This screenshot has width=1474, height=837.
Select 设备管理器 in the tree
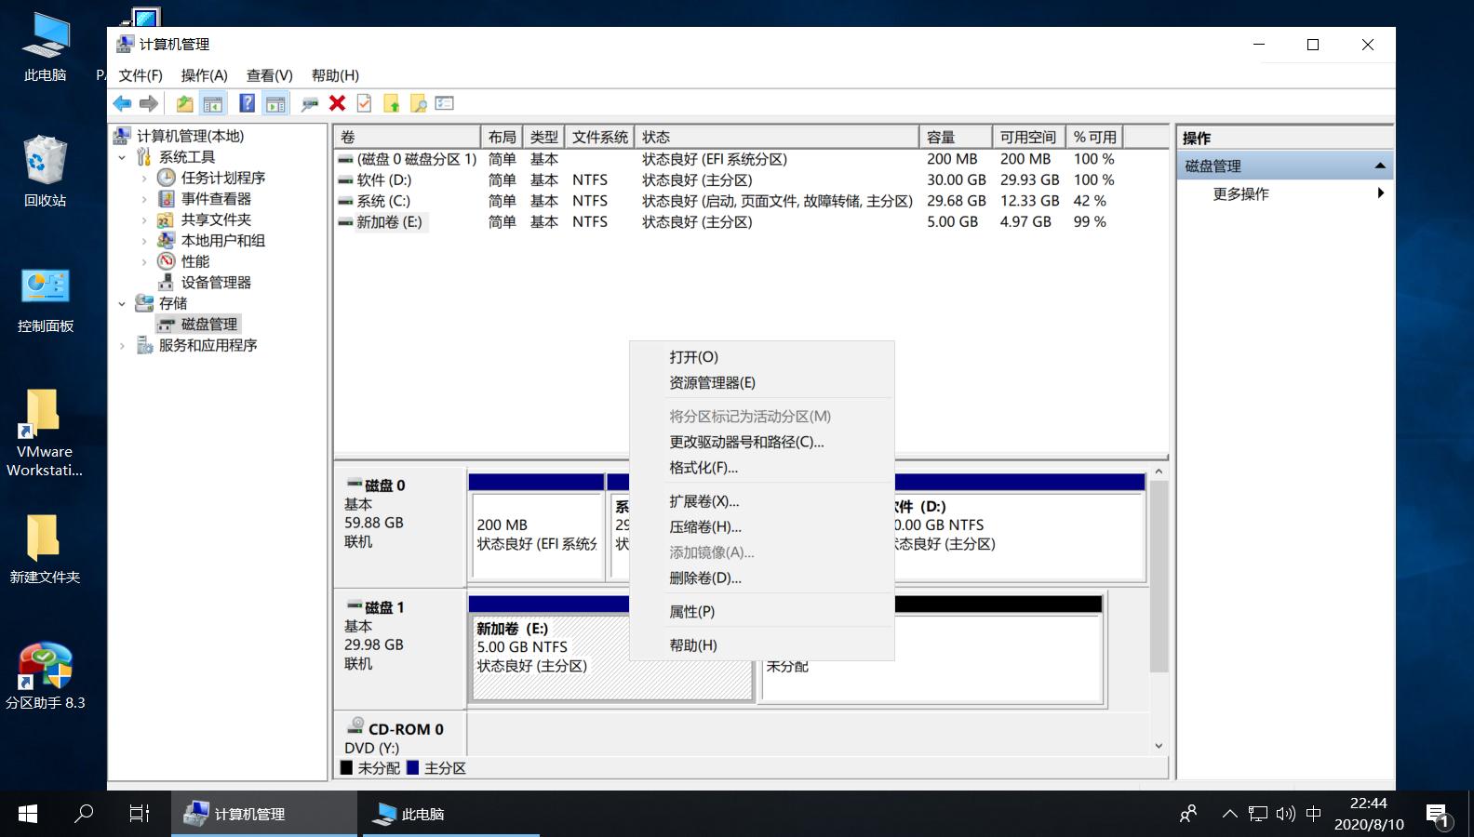pyautogui.click(x=215, y=283)
